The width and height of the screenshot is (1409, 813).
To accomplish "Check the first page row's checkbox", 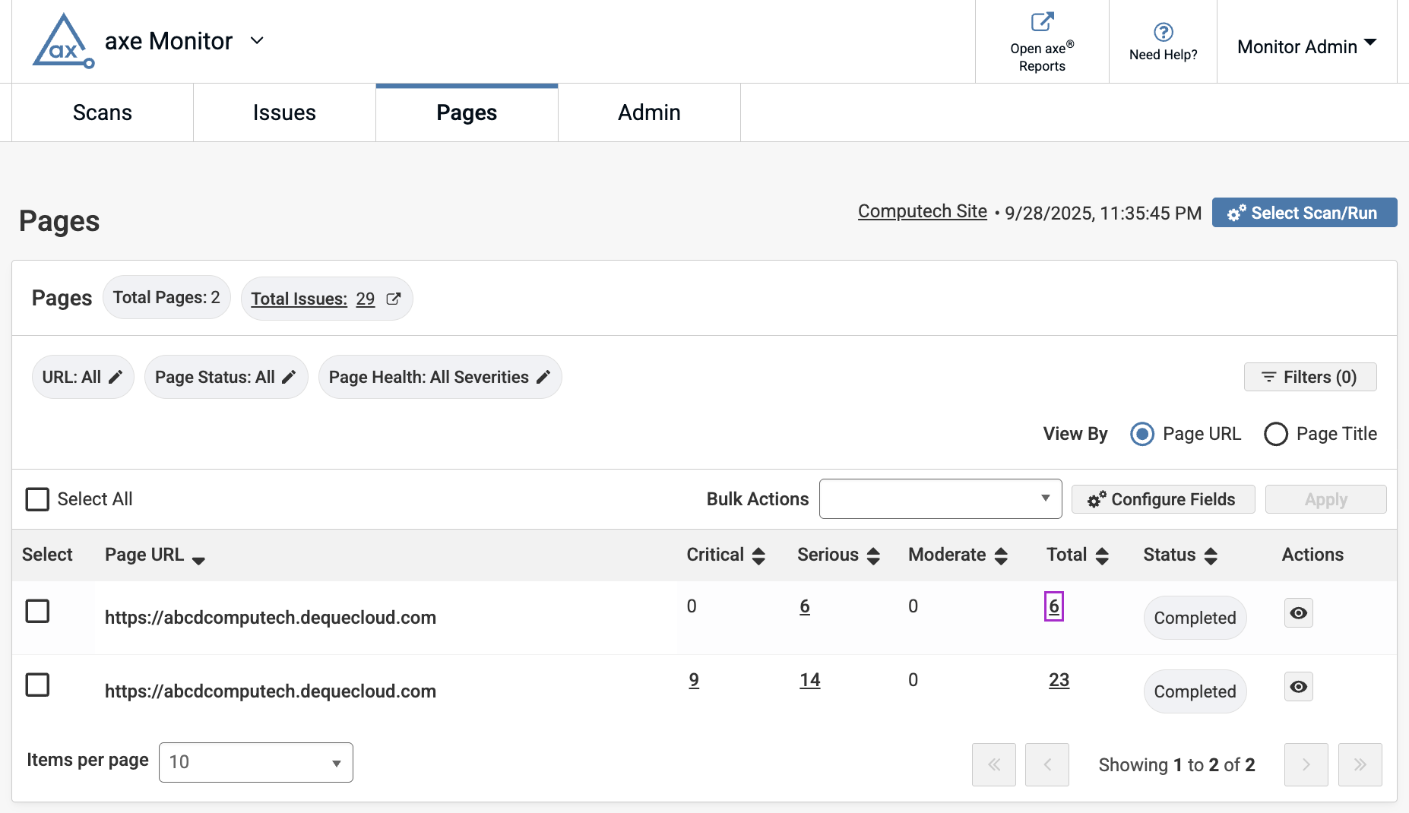I will [x=37, y=611].
